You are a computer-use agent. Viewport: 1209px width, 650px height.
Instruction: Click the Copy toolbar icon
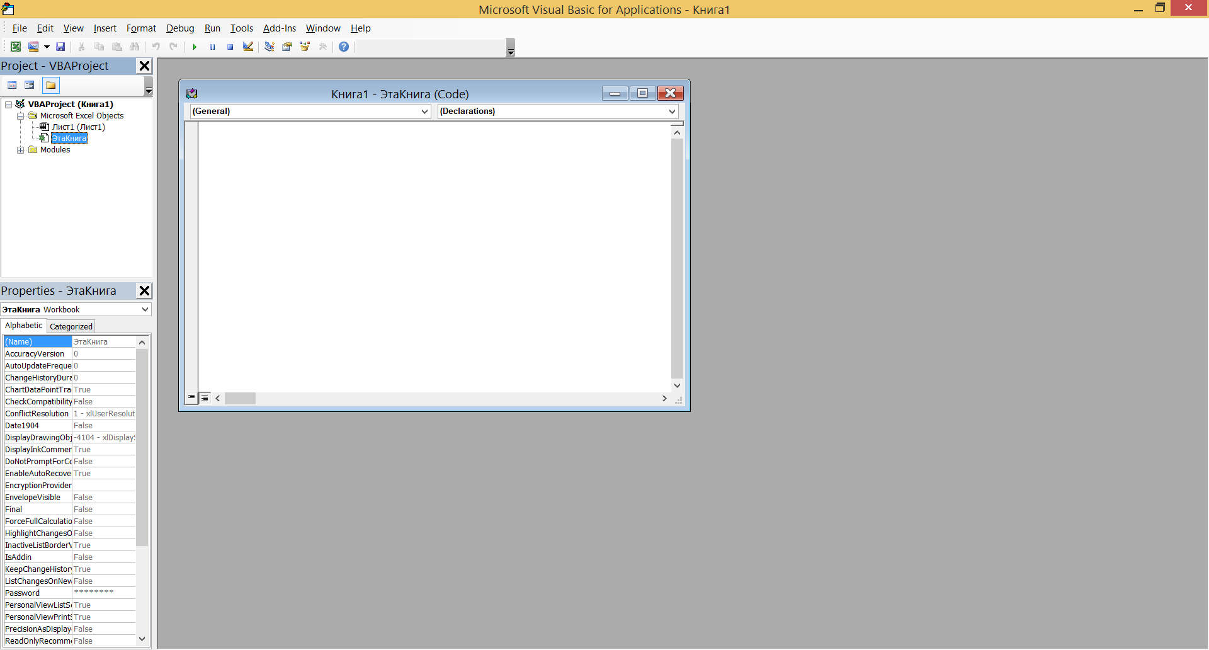[99, 47]
